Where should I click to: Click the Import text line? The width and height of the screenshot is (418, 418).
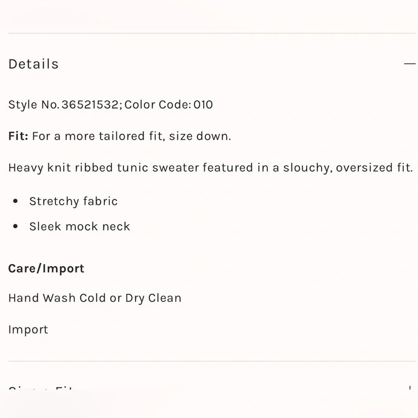coord(28,329)
